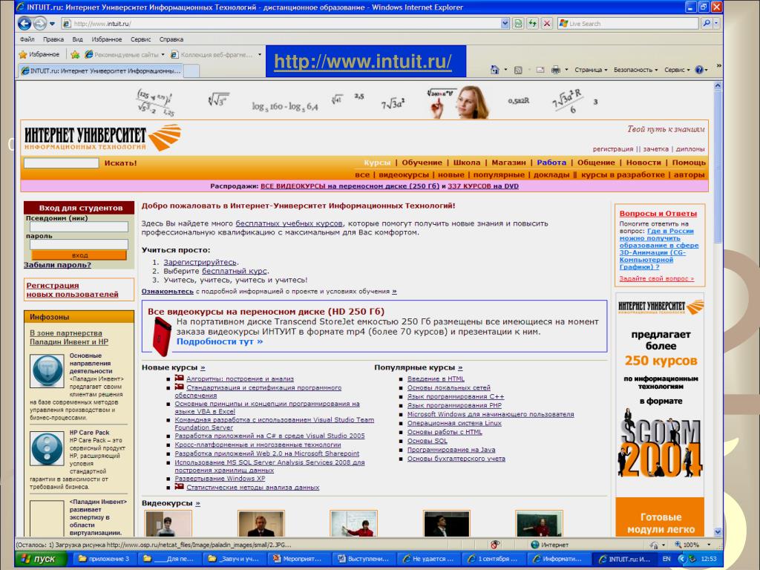
Task: Open the Безопасность command bar dropdown
Action: 635,70
